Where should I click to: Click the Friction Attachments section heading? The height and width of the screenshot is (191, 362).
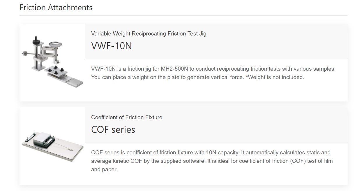[56, 7]
